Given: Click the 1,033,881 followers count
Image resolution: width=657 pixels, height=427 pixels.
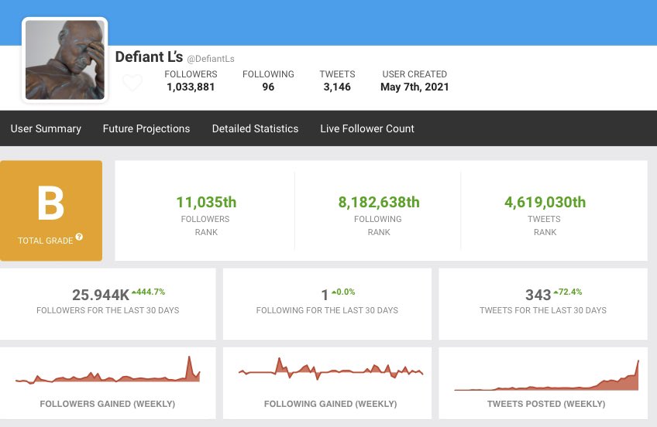Looking at the screenshot, I should (x=191, y=87).
